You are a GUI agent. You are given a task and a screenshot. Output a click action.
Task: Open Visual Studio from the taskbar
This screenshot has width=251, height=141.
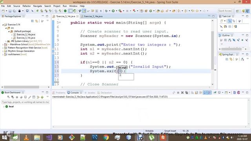pos(49,137)
